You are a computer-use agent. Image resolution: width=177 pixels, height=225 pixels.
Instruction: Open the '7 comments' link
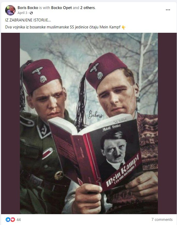(162, 219)
